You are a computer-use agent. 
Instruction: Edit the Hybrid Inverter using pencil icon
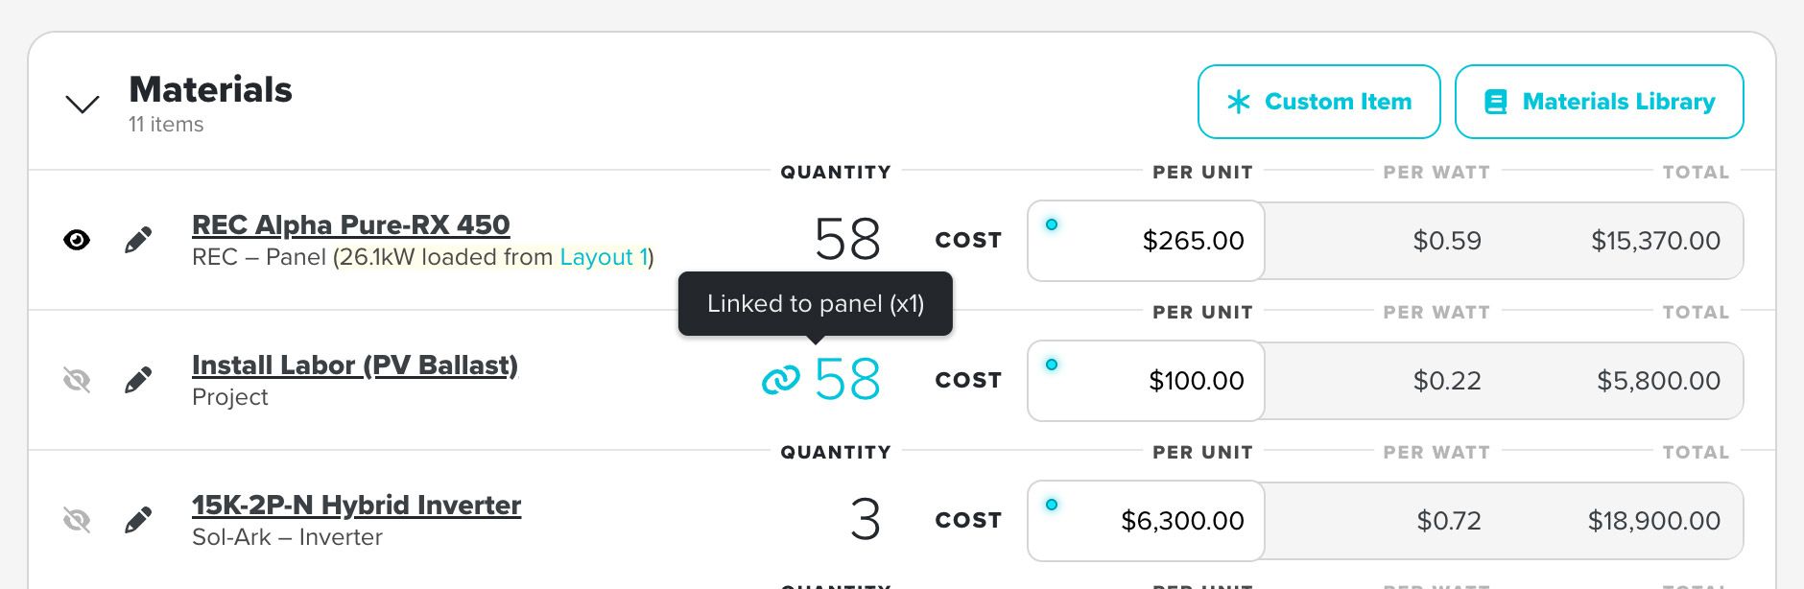click(x=138, y=520)
